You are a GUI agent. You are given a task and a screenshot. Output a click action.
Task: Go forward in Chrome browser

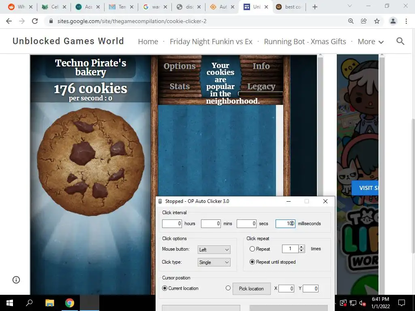(22, 21)
